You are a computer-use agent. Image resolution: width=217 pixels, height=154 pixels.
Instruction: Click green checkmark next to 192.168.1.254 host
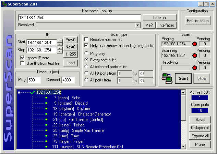pos(32,92)
